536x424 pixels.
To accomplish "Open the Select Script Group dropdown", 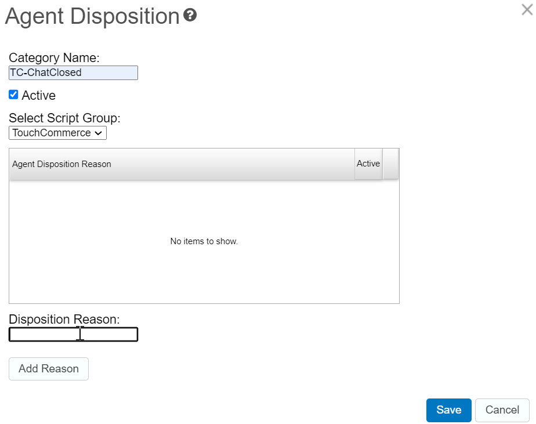I will tap(57, 133).
